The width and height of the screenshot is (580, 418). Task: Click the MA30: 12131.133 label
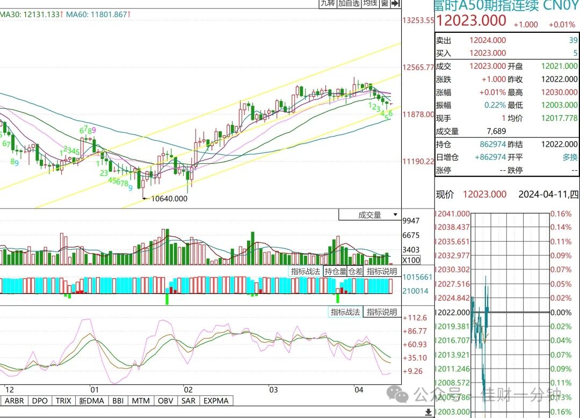pyautogui.click(x=31, y=15)
